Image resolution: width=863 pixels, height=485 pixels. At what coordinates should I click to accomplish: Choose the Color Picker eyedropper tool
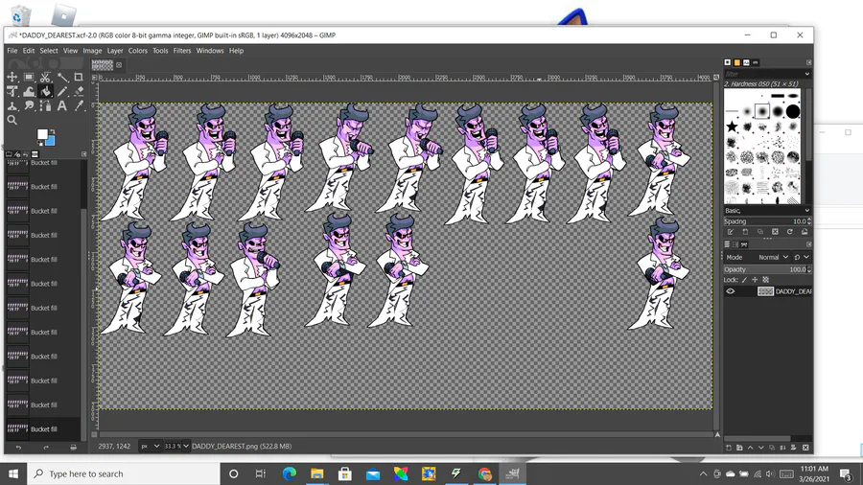coord(79,106)
